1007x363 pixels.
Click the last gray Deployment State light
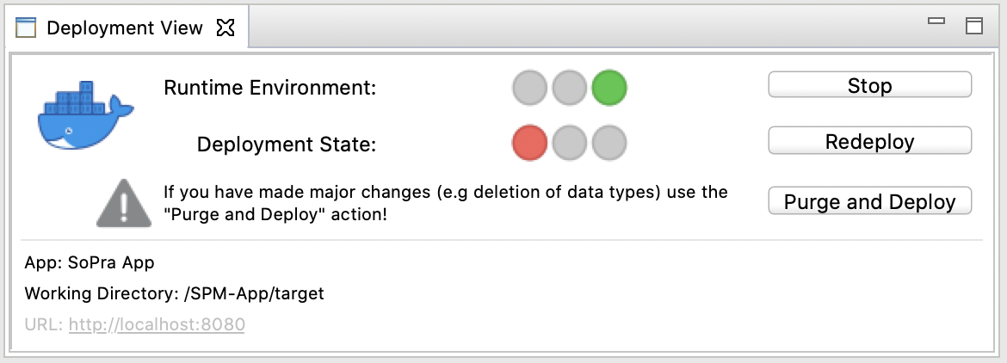pos(609,143)
